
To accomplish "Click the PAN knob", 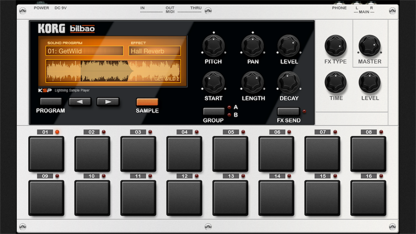I will click(253, 45).
